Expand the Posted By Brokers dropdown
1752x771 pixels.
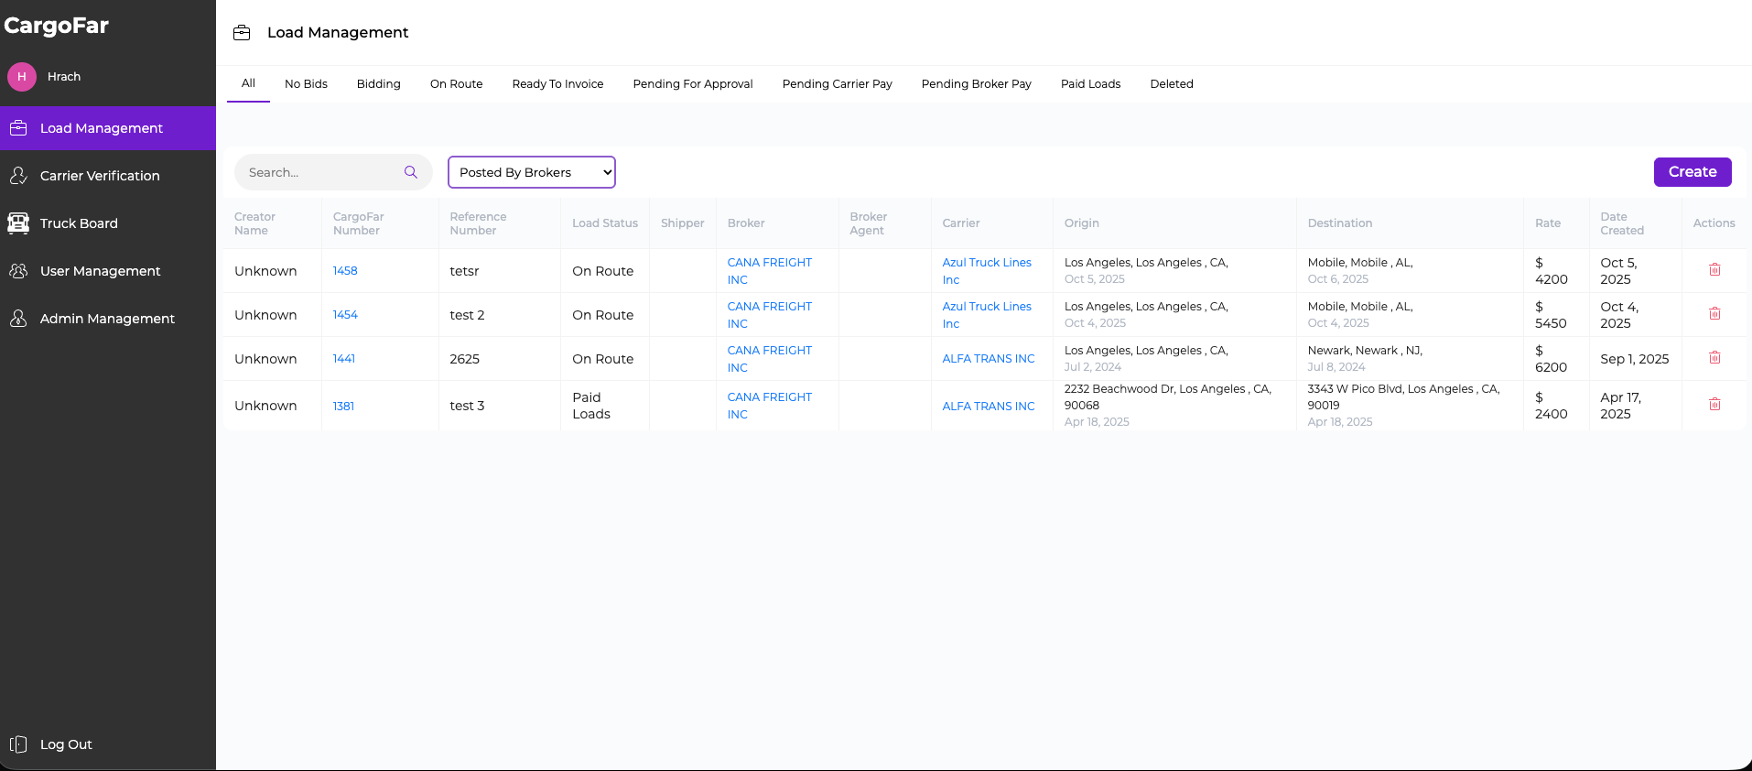click(531, 172)
